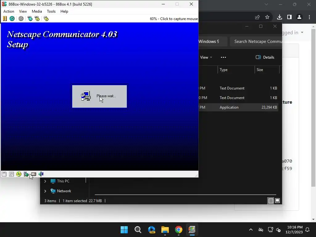The image size is (316, 237).
Task: Show hidden system tray icons chevron
Action: (251, 230)
